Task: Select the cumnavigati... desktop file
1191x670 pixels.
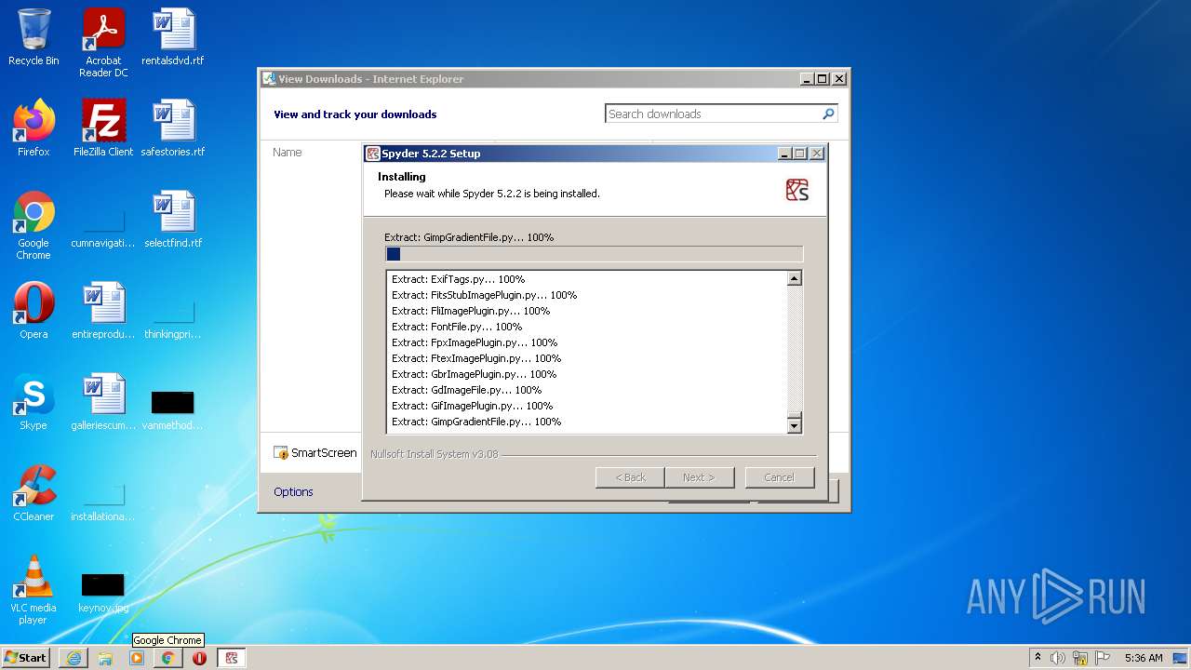Action: [x=103, y=226]
